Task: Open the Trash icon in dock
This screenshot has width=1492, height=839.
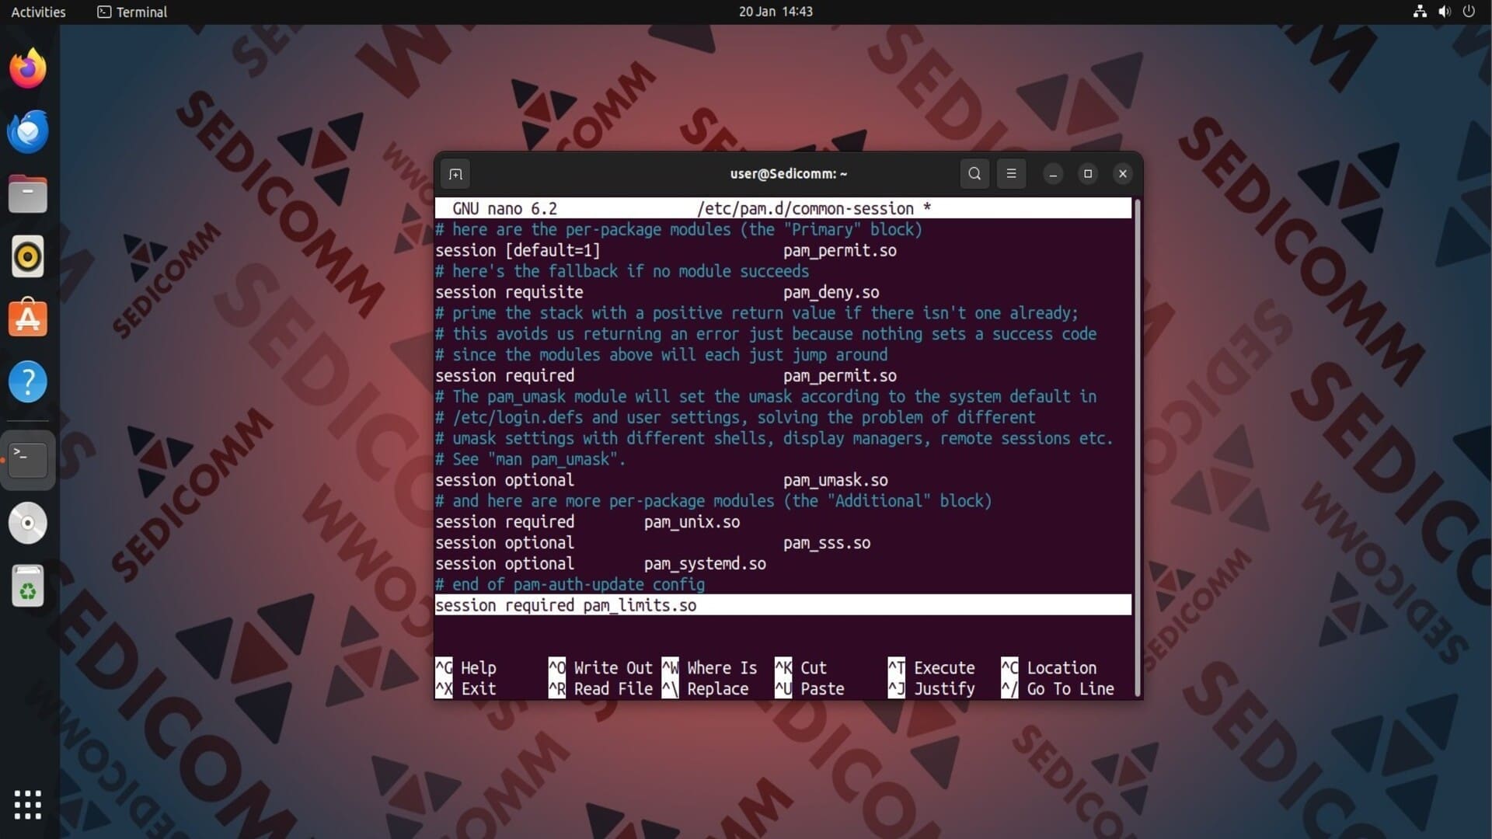Action: [28, 586]
